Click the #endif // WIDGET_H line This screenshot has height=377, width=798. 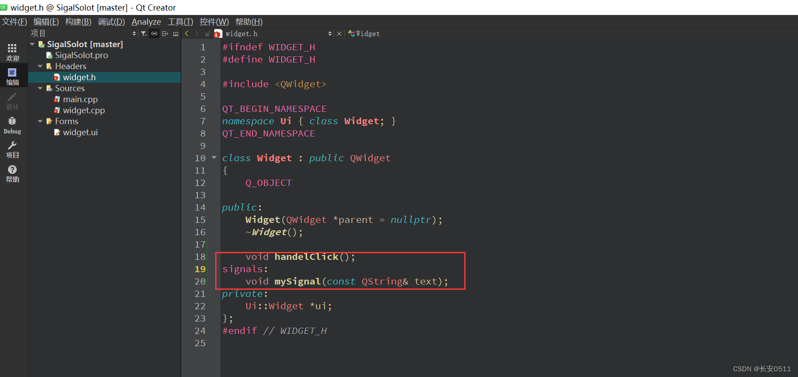275,331
